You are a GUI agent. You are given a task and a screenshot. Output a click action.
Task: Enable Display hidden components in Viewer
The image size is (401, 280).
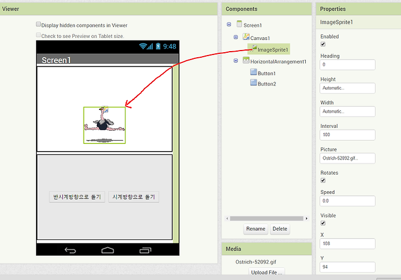(x=38, y=24)
